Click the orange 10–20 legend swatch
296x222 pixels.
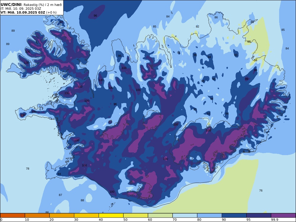tap(37, 215)
